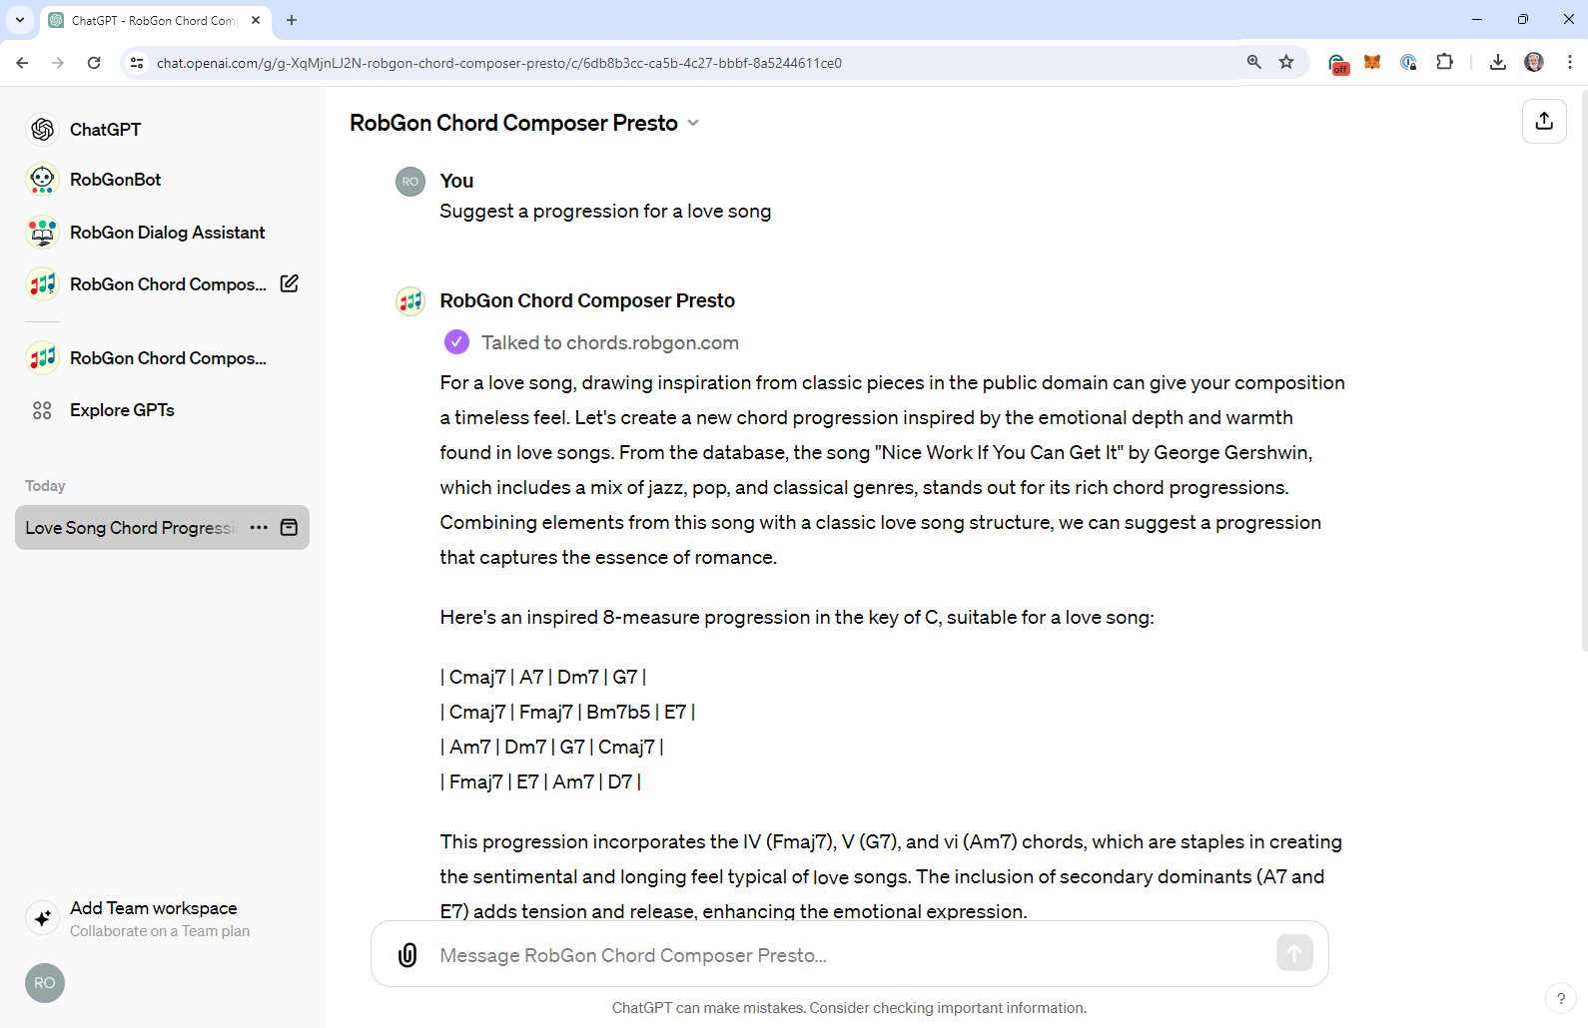Viewport: 1588px width, 1028px height.
Task: Open the RO user profile avatar
Action: [x=45, y=983]
